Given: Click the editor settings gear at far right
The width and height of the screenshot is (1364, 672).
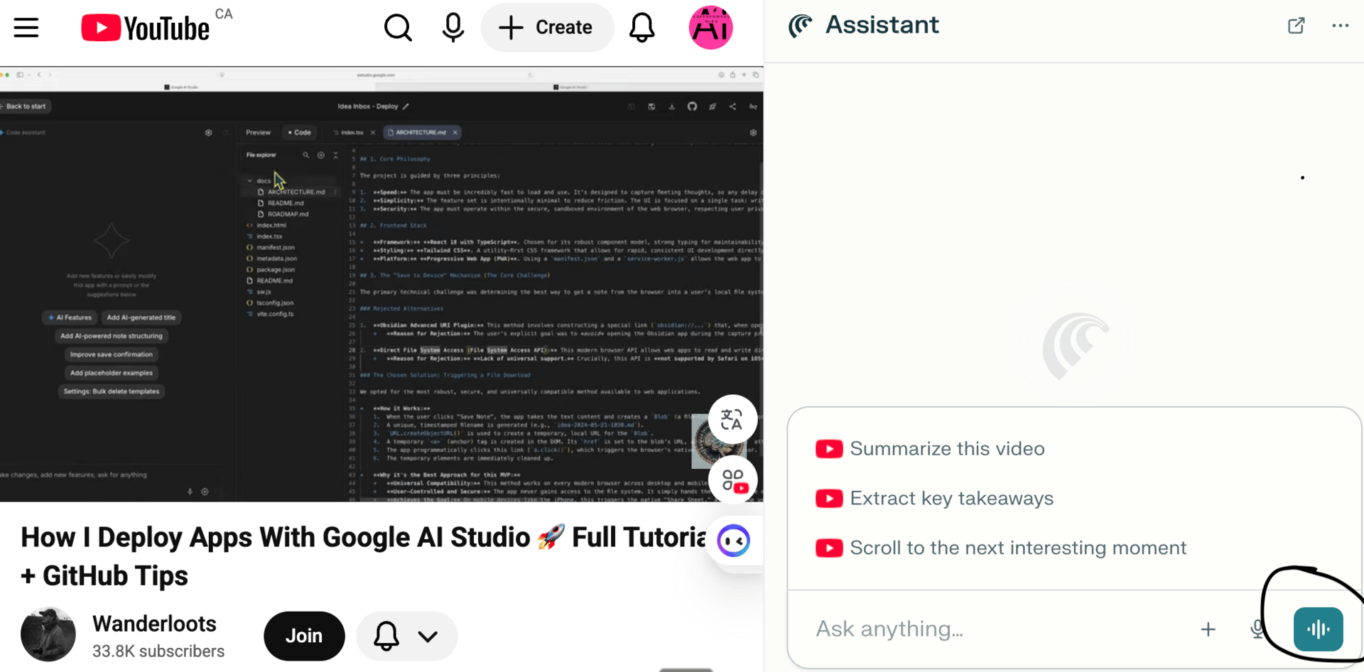Looking at the screenshot, I should tap(753, 133).
